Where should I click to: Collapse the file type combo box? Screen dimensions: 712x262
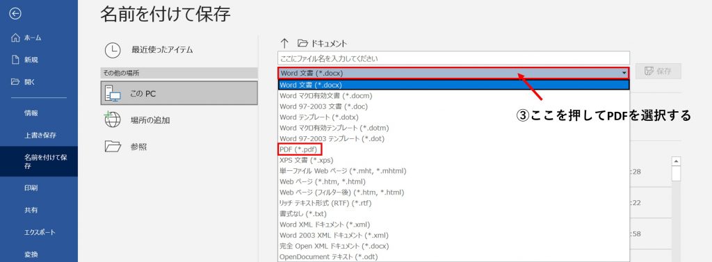click(453, 73)
